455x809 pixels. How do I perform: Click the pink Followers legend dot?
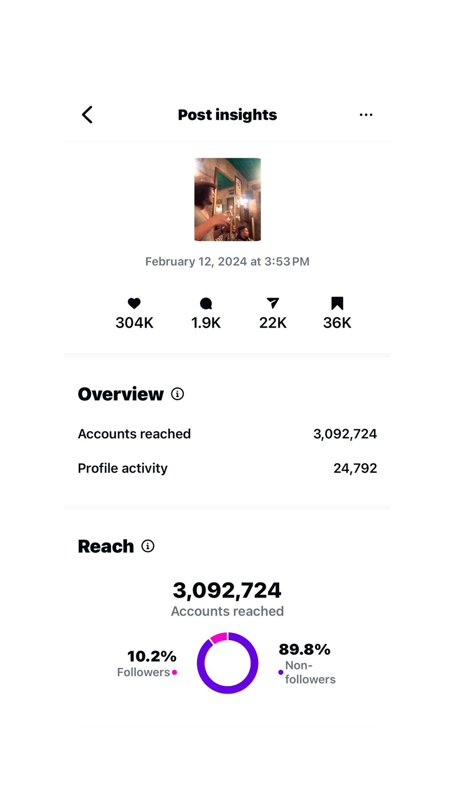174,672
